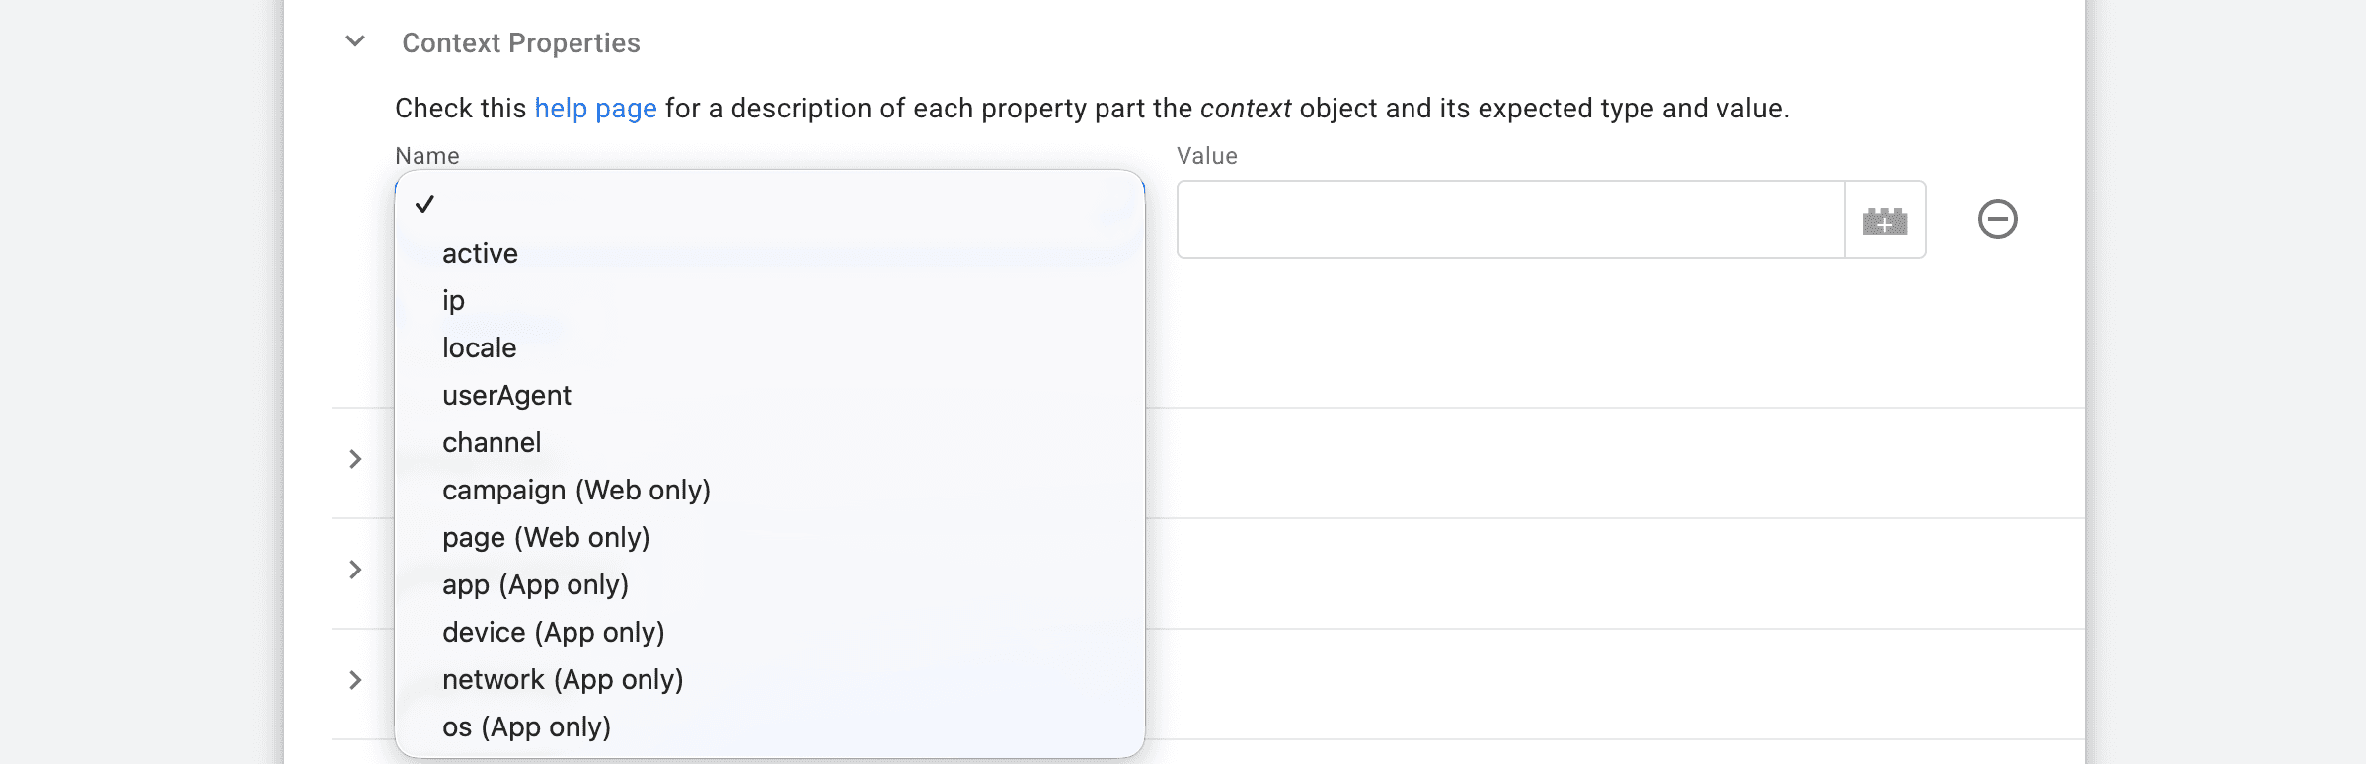Collapse the Context Properties section
The height and width of the screenshot is (764, 2366).
356,42
